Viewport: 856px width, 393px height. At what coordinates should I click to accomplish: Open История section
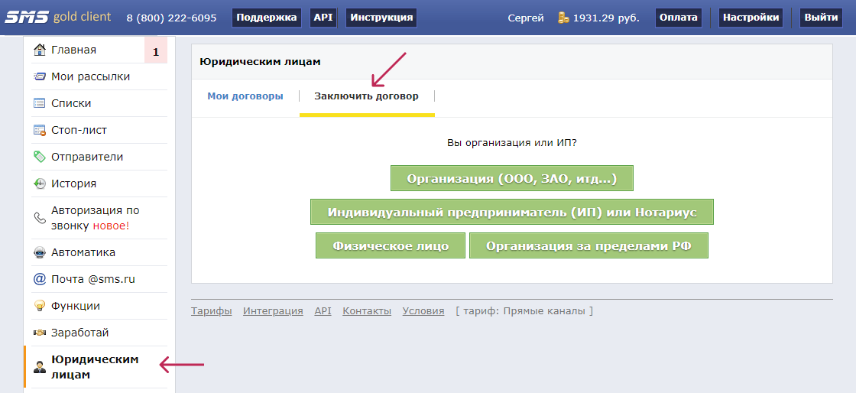click(73, 184)
